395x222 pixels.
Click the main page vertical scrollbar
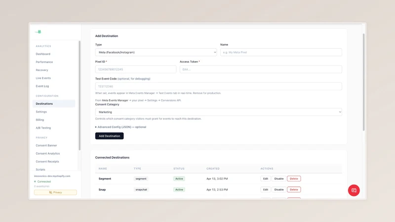pos(363,82)
